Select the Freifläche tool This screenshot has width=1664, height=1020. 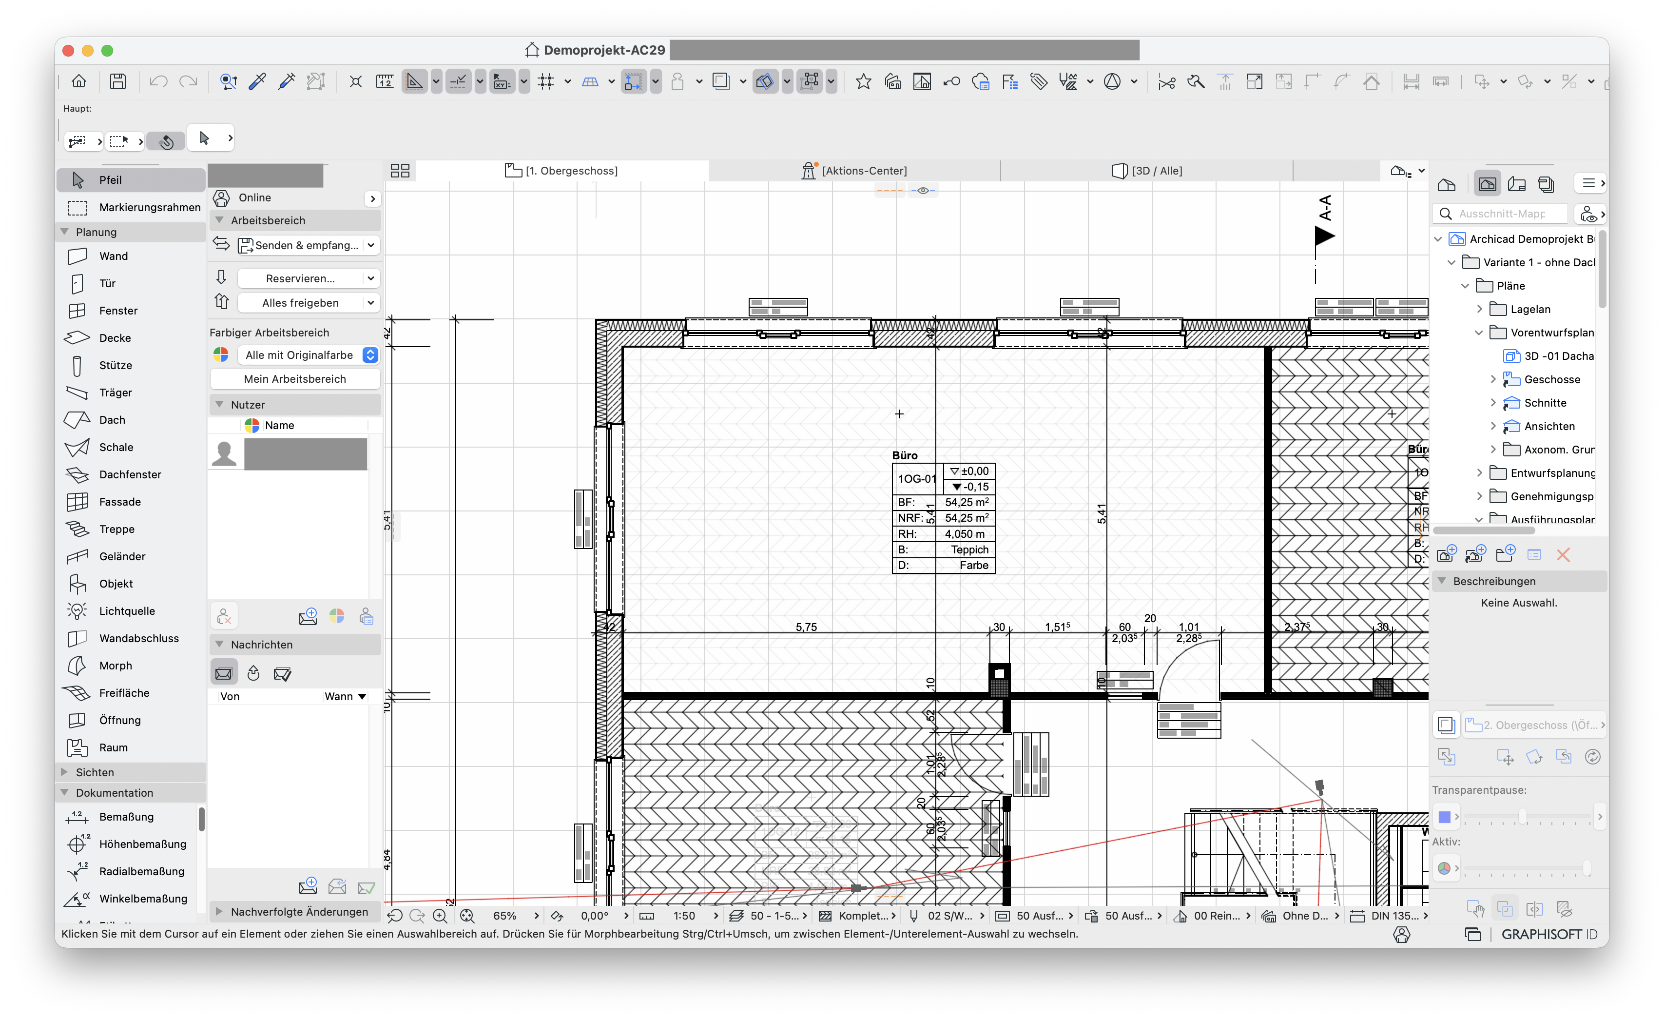coord(131,693)
